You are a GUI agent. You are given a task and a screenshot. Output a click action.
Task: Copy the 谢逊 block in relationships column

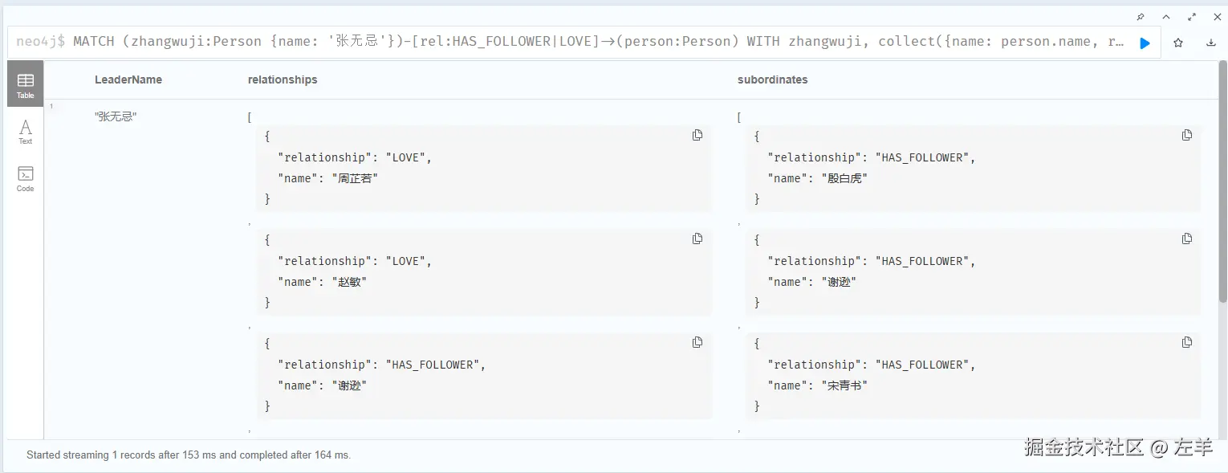[x=697, y=342]
